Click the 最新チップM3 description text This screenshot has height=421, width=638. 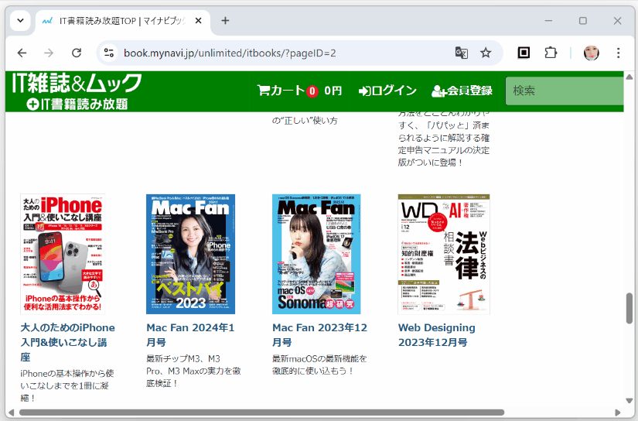[193, 371]
